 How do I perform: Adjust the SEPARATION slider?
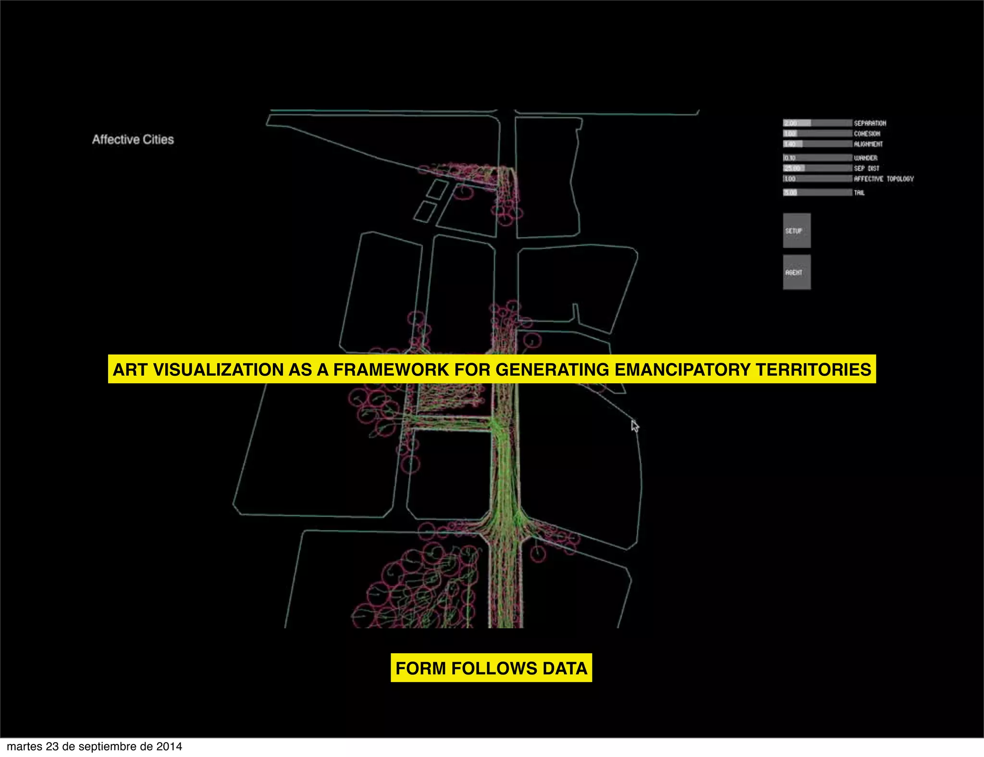[x=817, y=123]
